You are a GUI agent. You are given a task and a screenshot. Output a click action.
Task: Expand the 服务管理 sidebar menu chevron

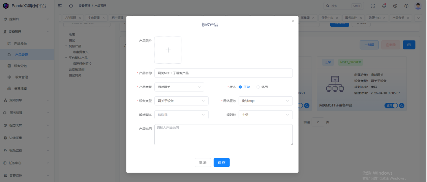(48, 113)
